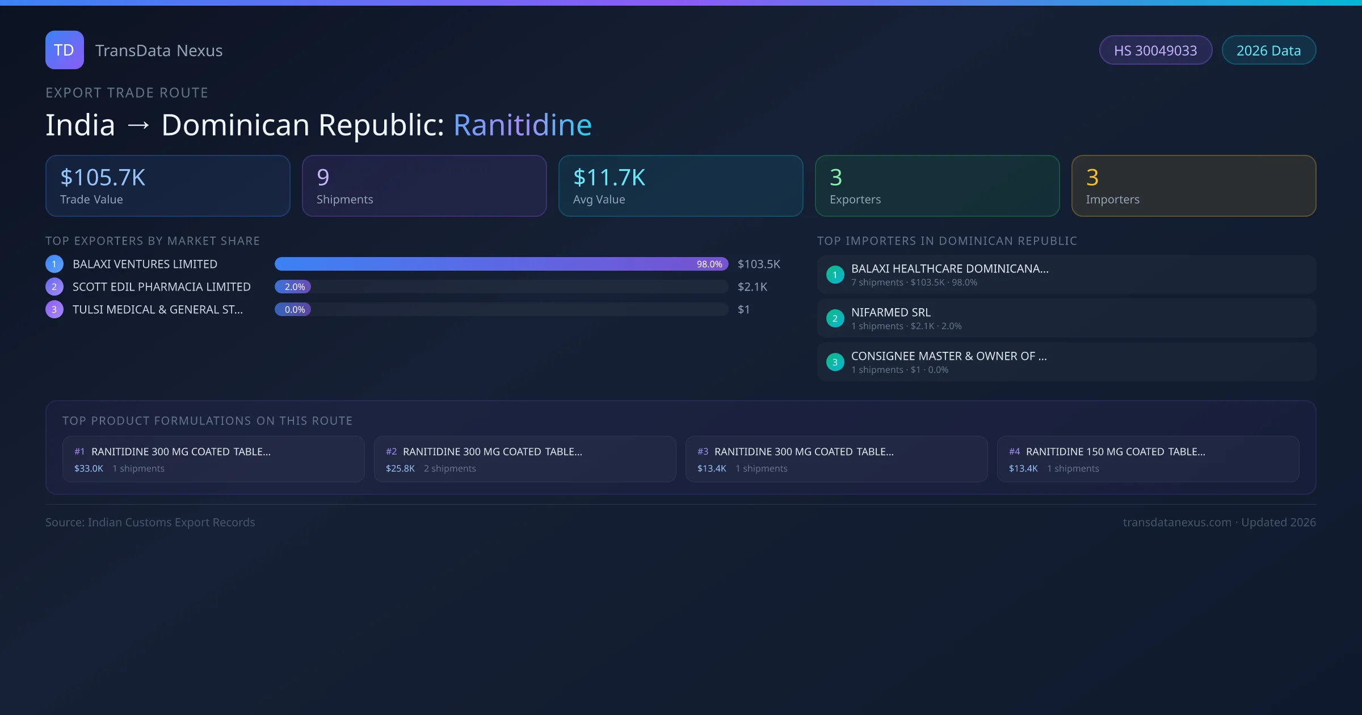Click green rank 1 badge for Balaxi Healthcare
1362x715 pixels.
point(835,275)
